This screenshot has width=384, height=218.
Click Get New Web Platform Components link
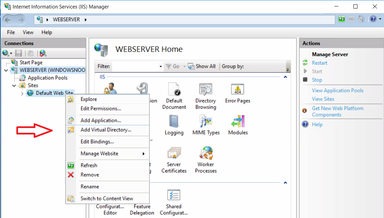click(x=337, y=111)
